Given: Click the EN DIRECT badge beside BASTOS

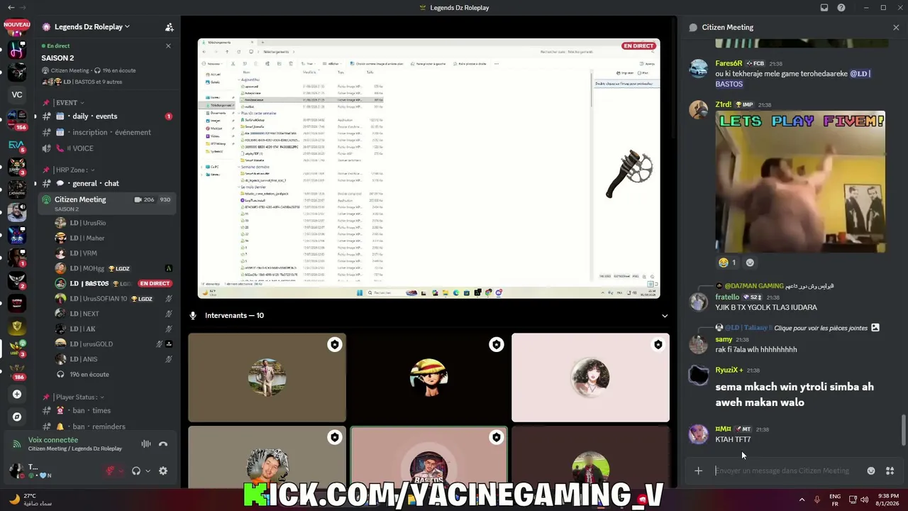Looking at the screenshot, I should coord(155,284).
